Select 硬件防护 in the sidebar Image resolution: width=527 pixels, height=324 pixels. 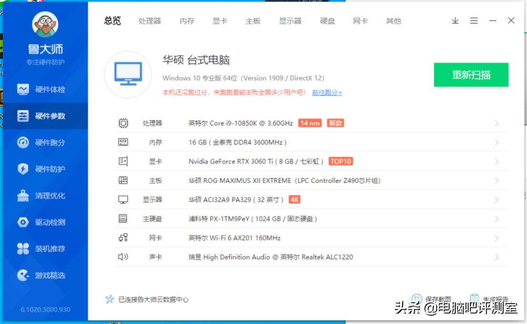43,169
